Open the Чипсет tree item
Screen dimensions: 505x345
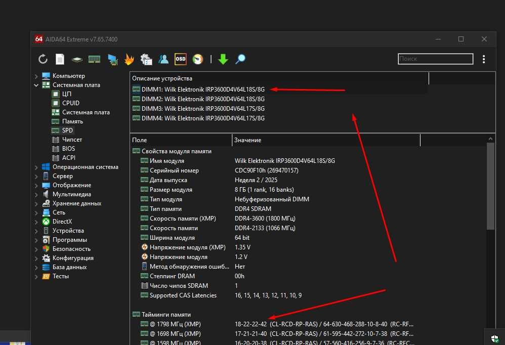click(x=72, y=140)
